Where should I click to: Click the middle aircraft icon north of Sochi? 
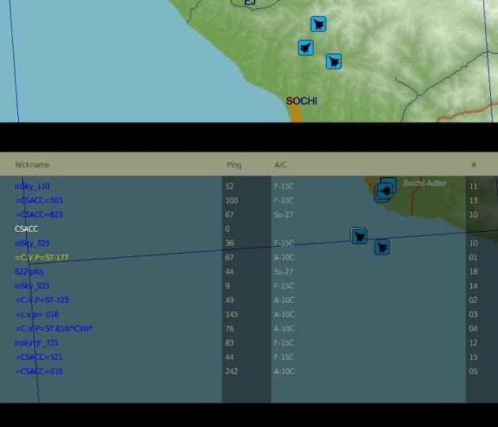tap(306, 48)
